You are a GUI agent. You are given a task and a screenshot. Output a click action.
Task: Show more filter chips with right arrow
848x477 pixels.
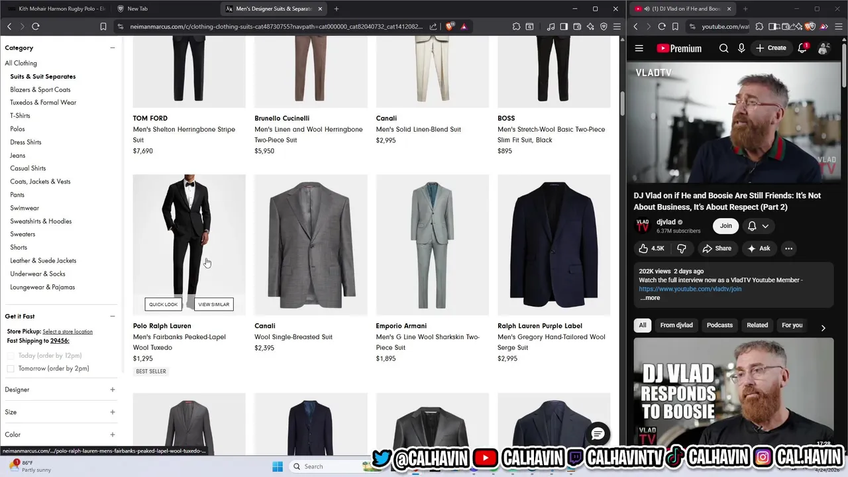pos(823,328)
